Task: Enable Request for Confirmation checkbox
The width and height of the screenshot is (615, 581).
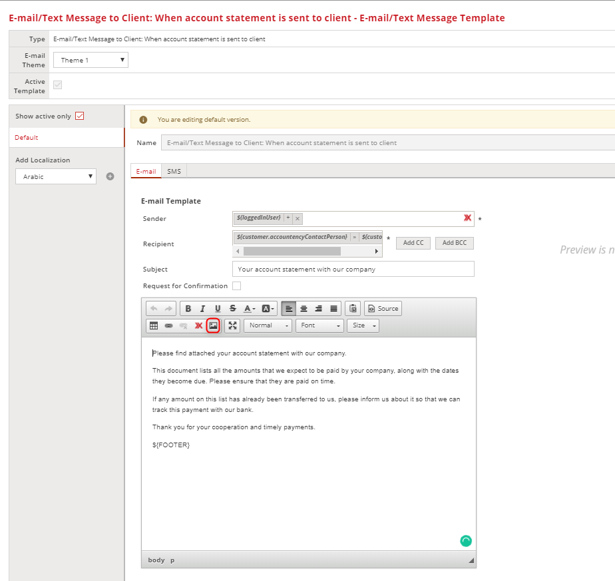Action: point(236,286)
